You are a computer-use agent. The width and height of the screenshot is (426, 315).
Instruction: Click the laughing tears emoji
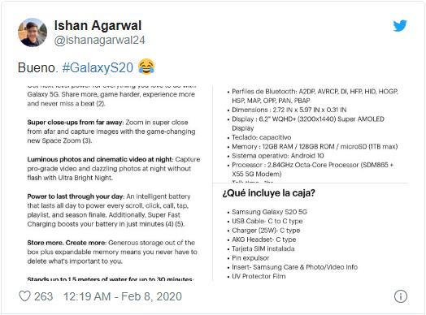[146, 67]
